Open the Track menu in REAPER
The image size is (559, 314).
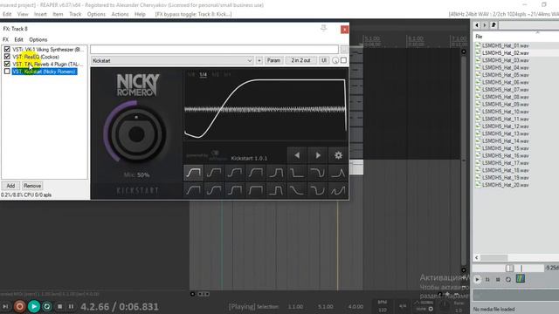pos(75,14)
